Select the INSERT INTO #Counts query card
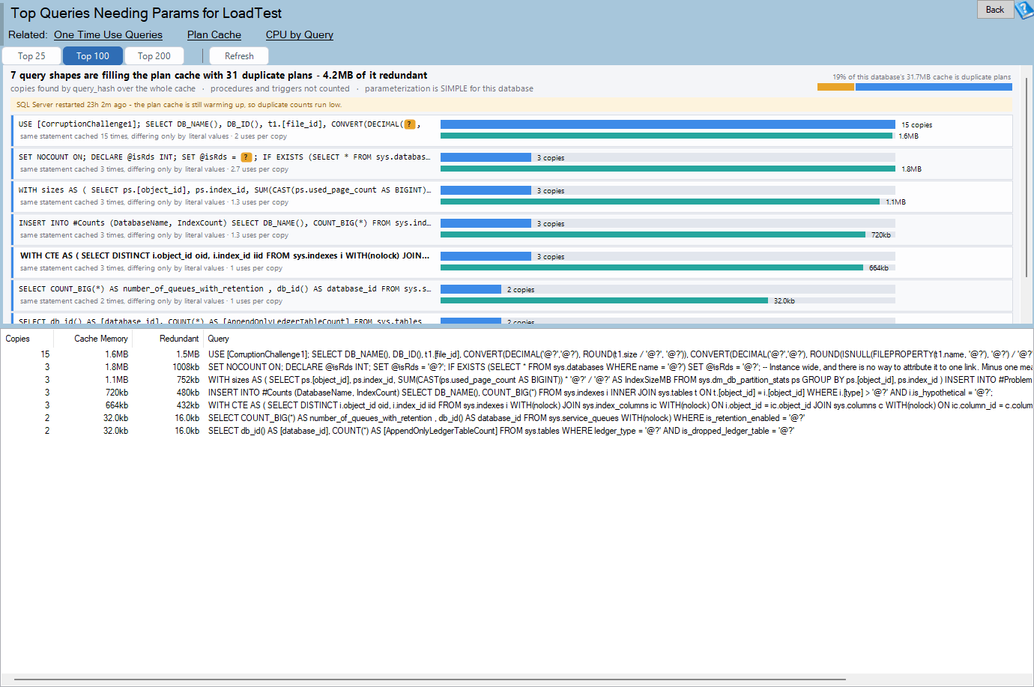This screenshot has height=687, width=1034. pos(512,229)
